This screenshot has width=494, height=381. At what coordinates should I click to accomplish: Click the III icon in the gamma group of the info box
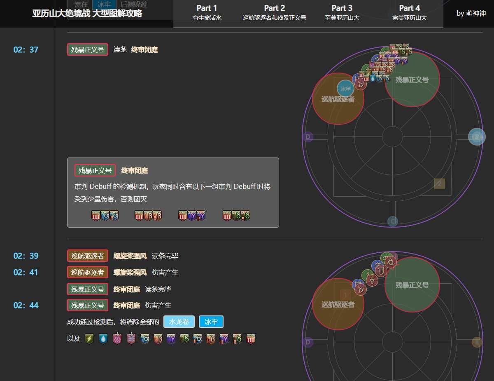[x=183, y=216]
